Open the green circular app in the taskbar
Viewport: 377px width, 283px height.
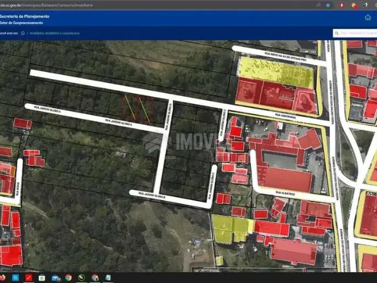[81, 278]
